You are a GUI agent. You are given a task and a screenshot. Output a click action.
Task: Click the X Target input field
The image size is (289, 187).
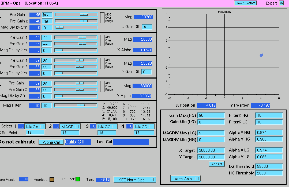[211, 150]
